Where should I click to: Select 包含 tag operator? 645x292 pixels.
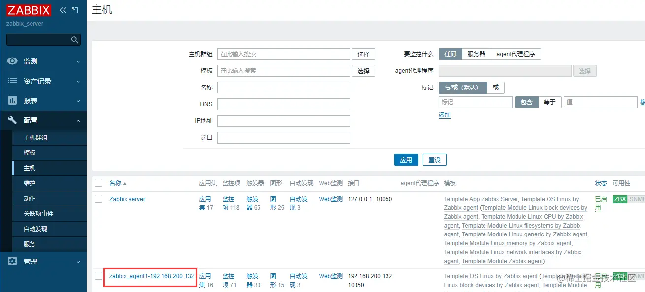click(x=526, y=102)
